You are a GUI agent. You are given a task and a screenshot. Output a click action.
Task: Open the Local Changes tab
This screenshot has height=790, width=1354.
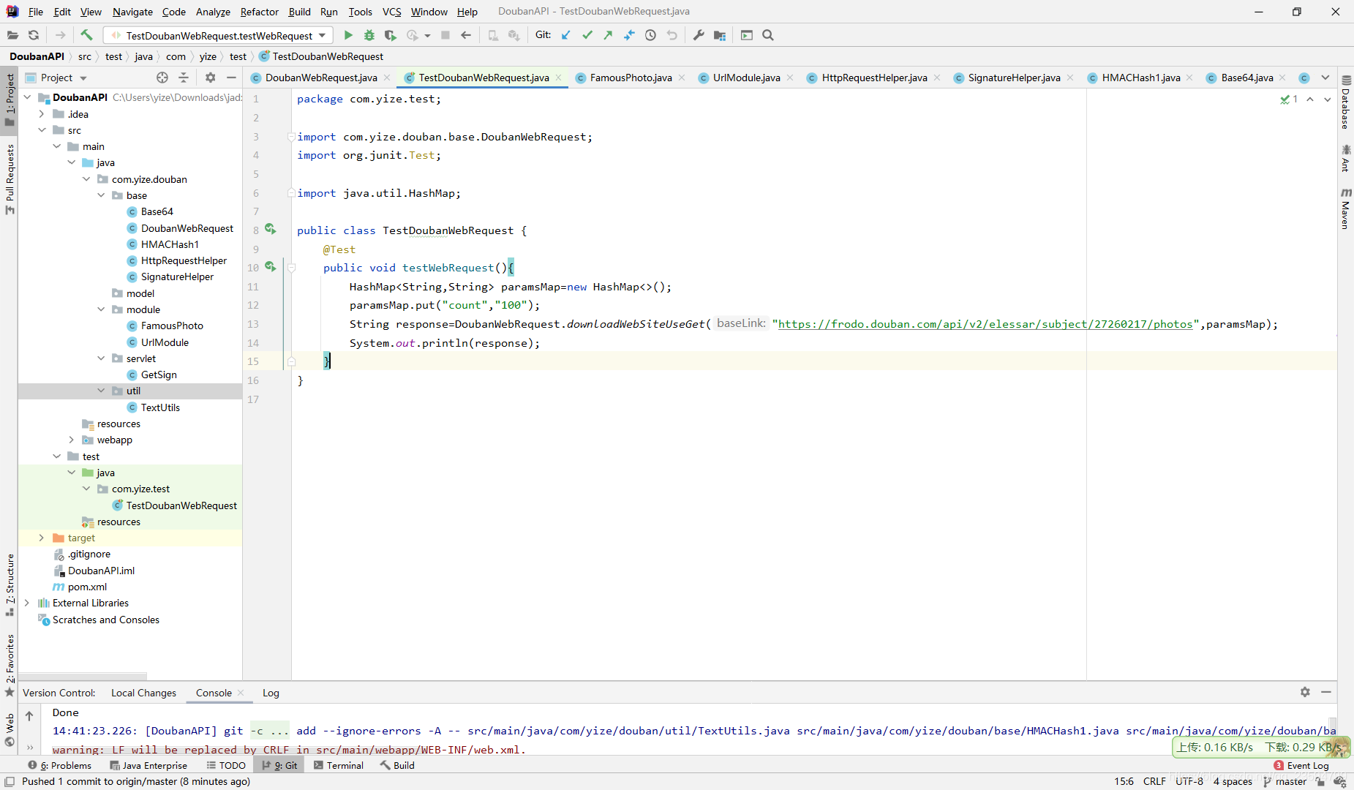pyautogui.click(x=143, y=693)
